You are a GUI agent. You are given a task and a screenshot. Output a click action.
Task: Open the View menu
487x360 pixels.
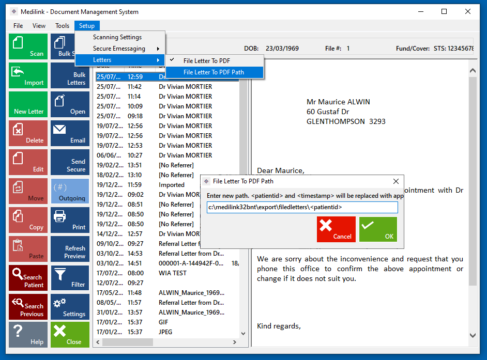(39, 26)
